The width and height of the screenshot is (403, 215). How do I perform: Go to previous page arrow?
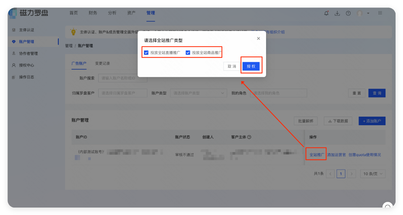pos(330,174)
